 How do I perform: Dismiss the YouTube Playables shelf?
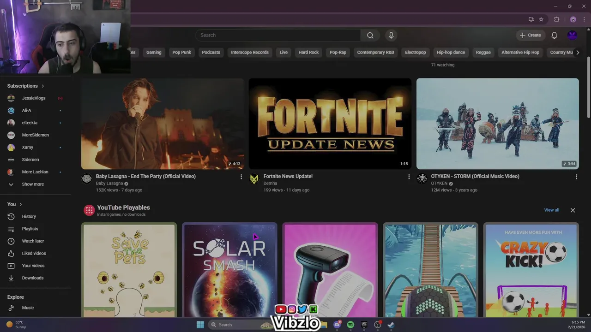[573, 210]
